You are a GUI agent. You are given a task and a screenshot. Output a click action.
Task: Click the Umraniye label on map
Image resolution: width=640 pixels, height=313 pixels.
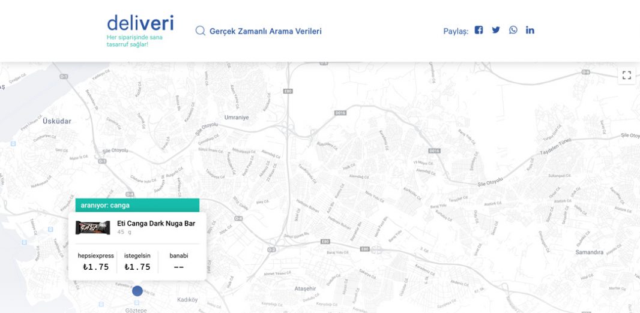237,118
